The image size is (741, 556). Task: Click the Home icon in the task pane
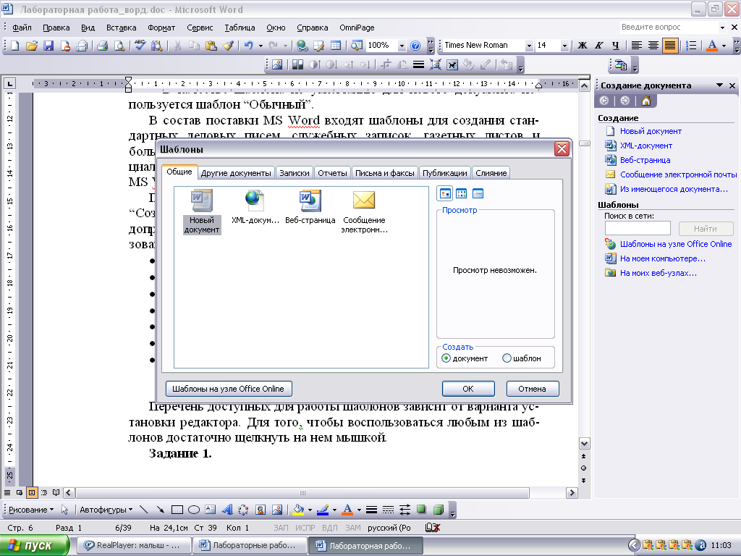646,101
